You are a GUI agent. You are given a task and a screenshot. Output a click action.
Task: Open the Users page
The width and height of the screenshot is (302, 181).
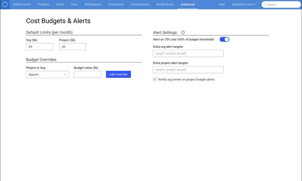(60, 4)
